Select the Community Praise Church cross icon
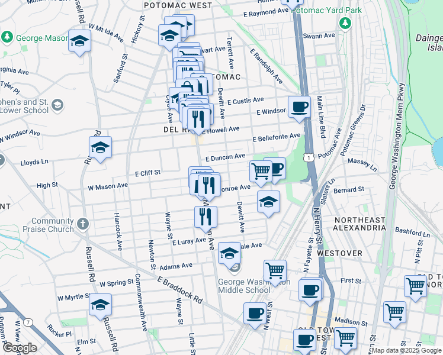 coord(83,225)
